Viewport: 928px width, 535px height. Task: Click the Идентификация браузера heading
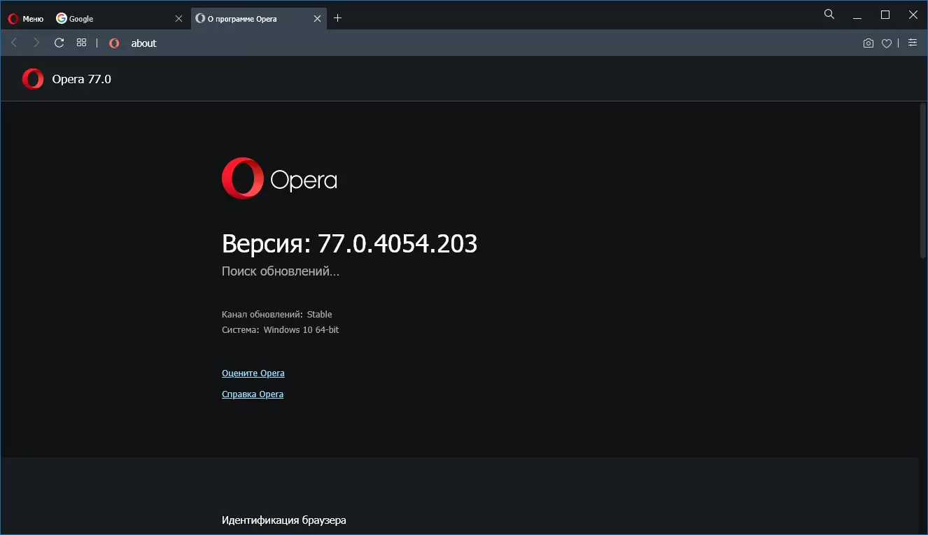[x=284, y=520]
